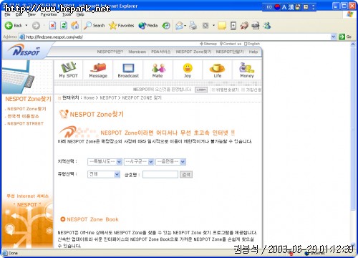Open the Media pane

[x=148, y=25]
